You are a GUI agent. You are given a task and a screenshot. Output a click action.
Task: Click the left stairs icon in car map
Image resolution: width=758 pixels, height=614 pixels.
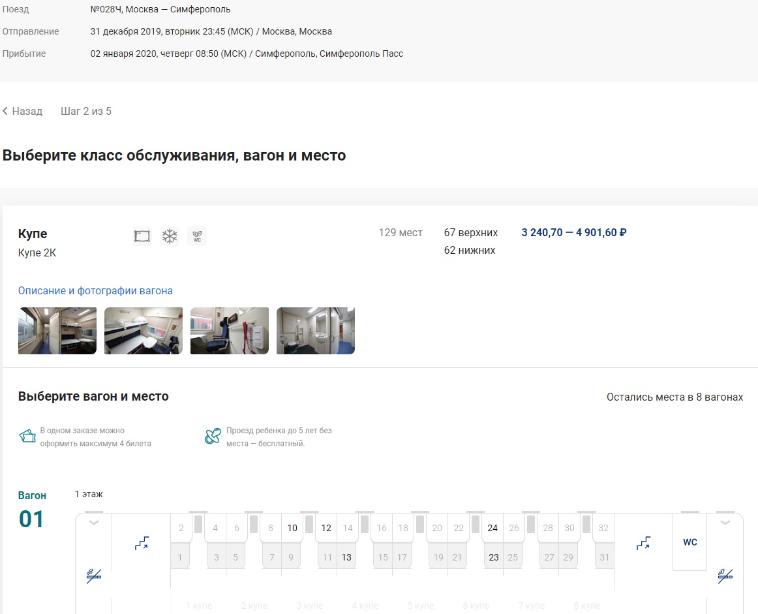[142, 542]
